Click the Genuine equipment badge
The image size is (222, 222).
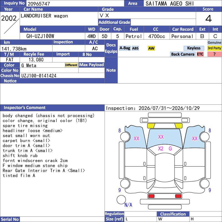[x=214, y=42]
